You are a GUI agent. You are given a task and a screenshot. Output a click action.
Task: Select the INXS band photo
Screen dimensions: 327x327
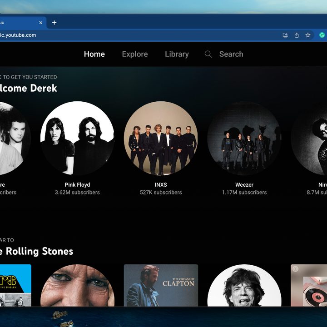[161, 138]
